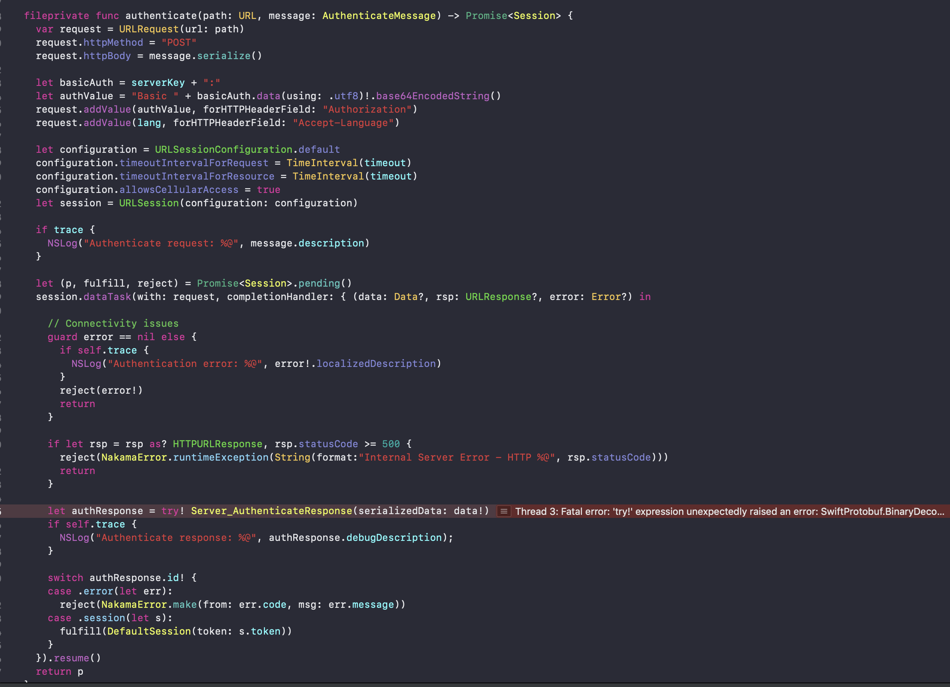Click the URLSessionConfiguration.default expression

(x=247, y=149)
